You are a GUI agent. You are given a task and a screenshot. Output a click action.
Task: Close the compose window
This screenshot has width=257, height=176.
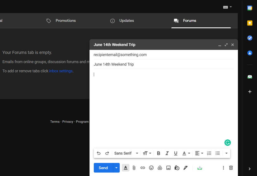[x=232, y=45]
